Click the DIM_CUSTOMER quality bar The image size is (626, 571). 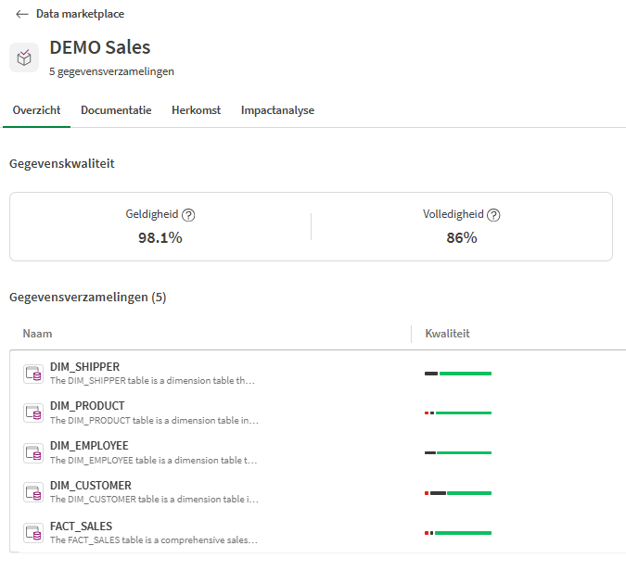click(x=458, y=493)
